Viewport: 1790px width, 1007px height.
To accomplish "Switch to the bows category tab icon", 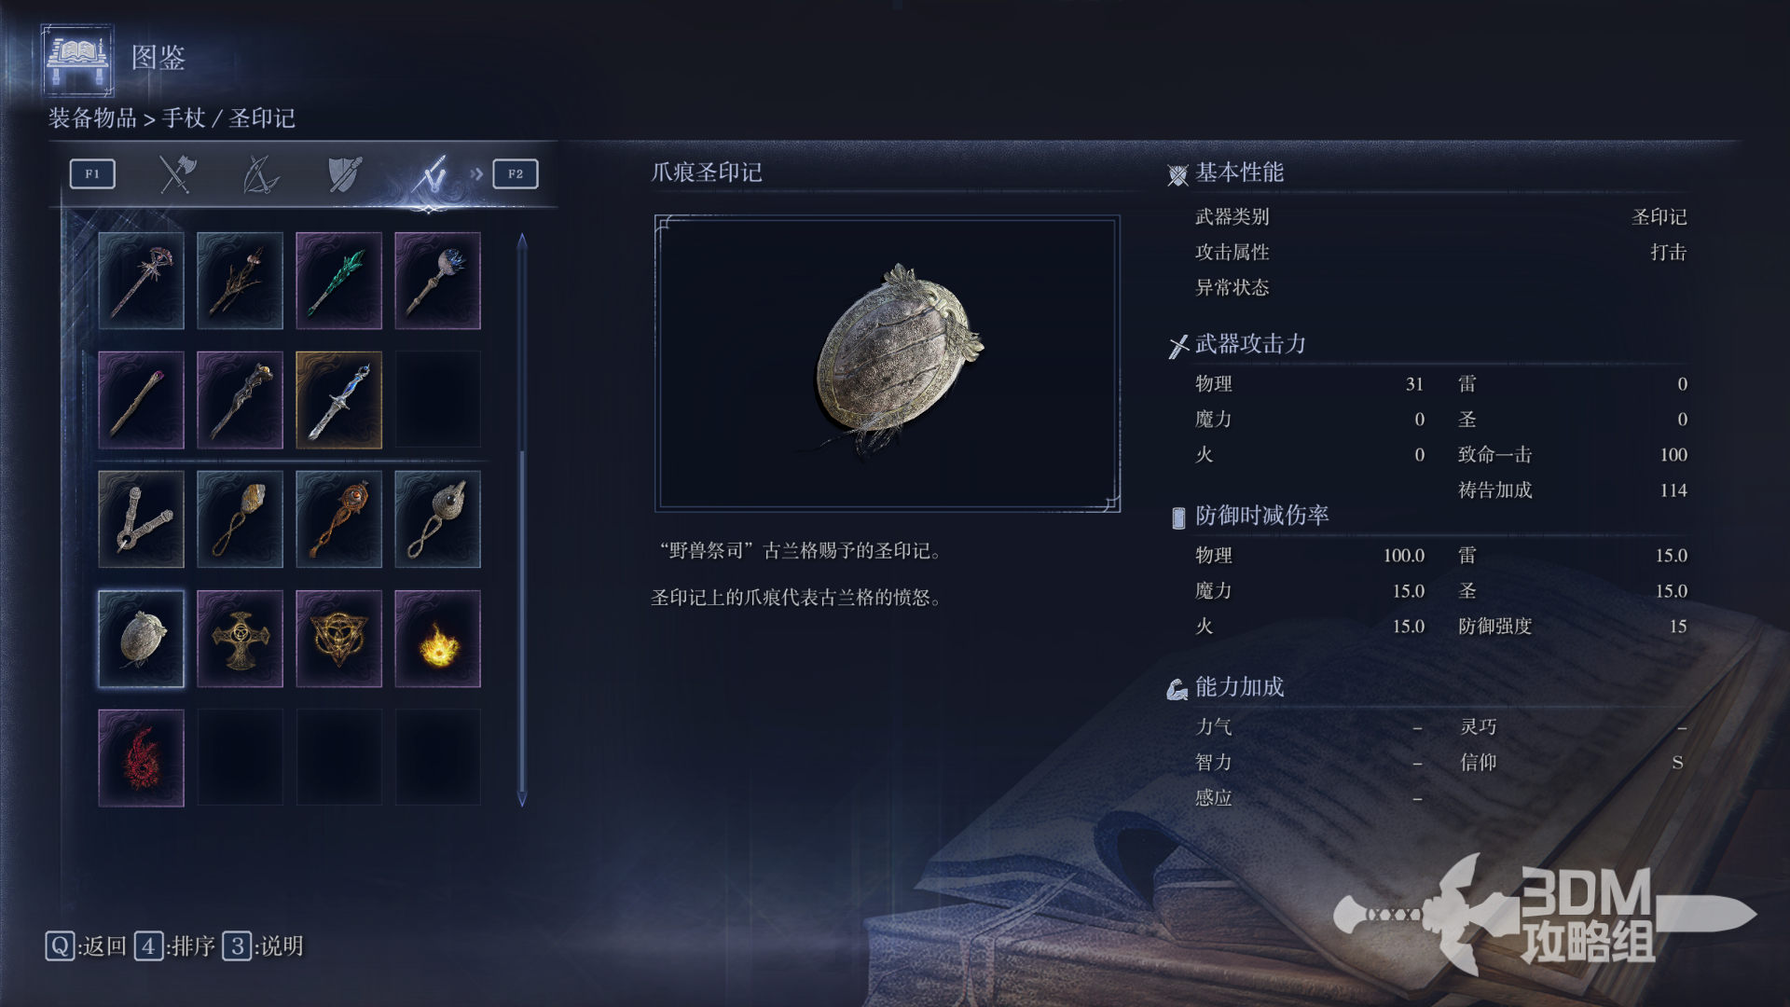I will pos(260,174).
